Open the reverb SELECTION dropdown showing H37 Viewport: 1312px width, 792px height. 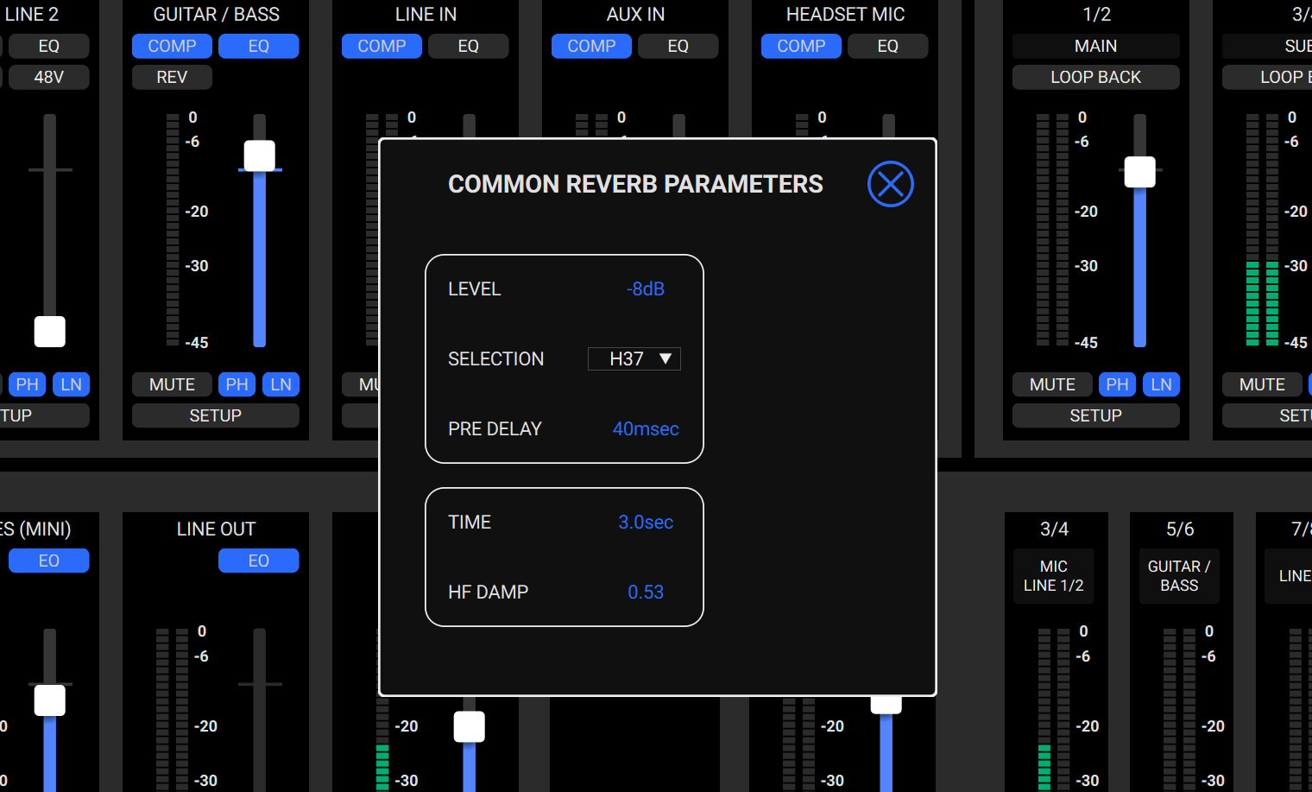(634, 359)
